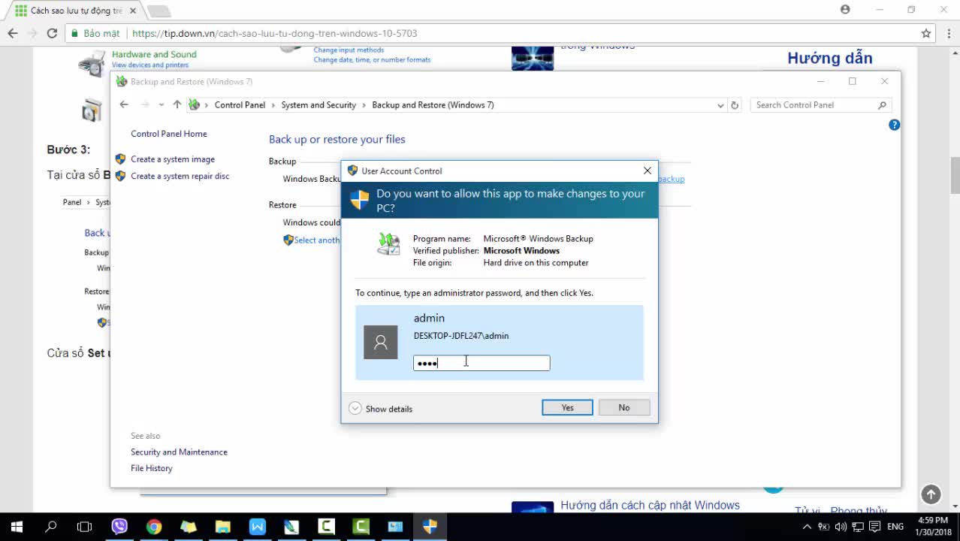
Task: Show hidden tray icons chevron
Action: click(808, 527)
